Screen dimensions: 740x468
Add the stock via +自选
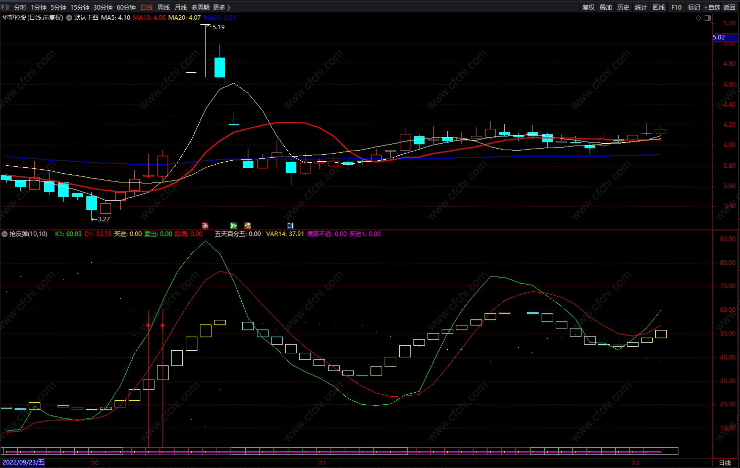(712, 7)
